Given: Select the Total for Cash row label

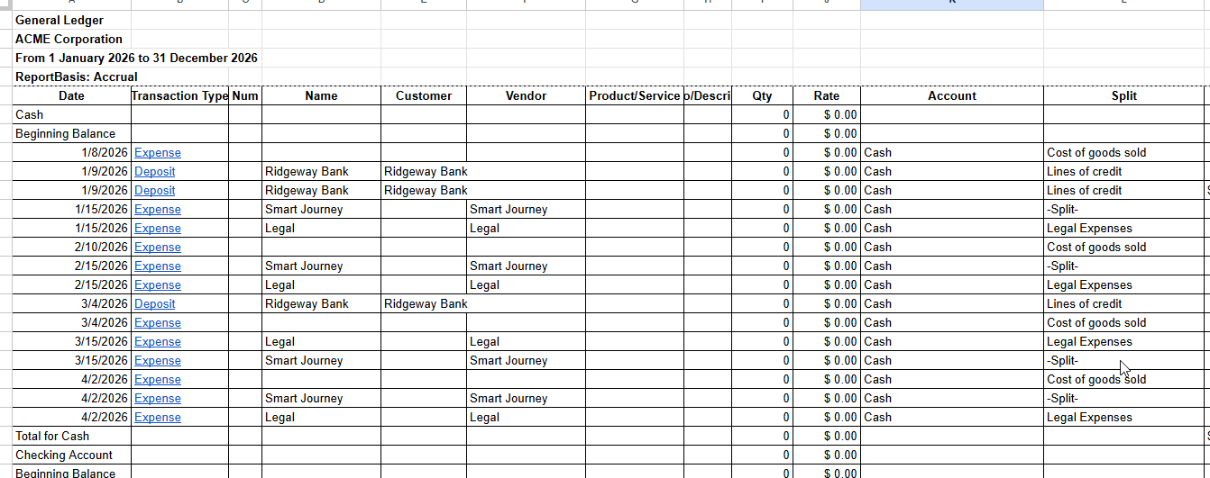Looking at the screenshot, I should [52, 437].
